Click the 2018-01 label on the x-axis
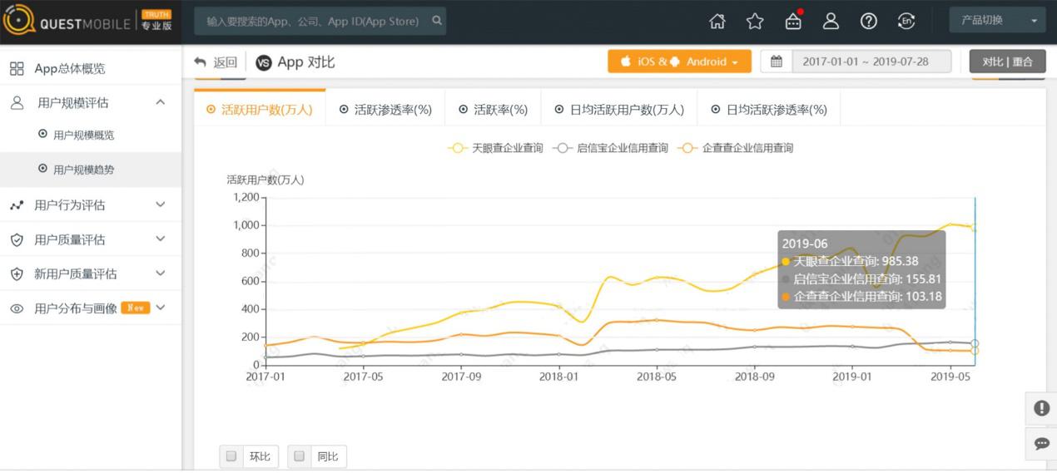This screenshot has width=1057, height=473. click(558, 377)
